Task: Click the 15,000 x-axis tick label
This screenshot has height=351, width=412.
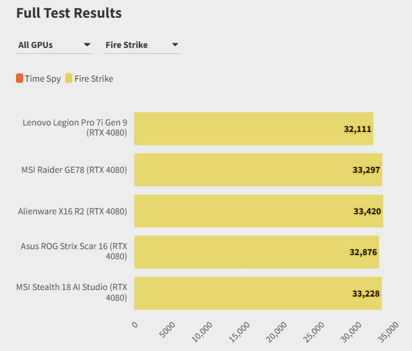Action: [x=241, y=331]
